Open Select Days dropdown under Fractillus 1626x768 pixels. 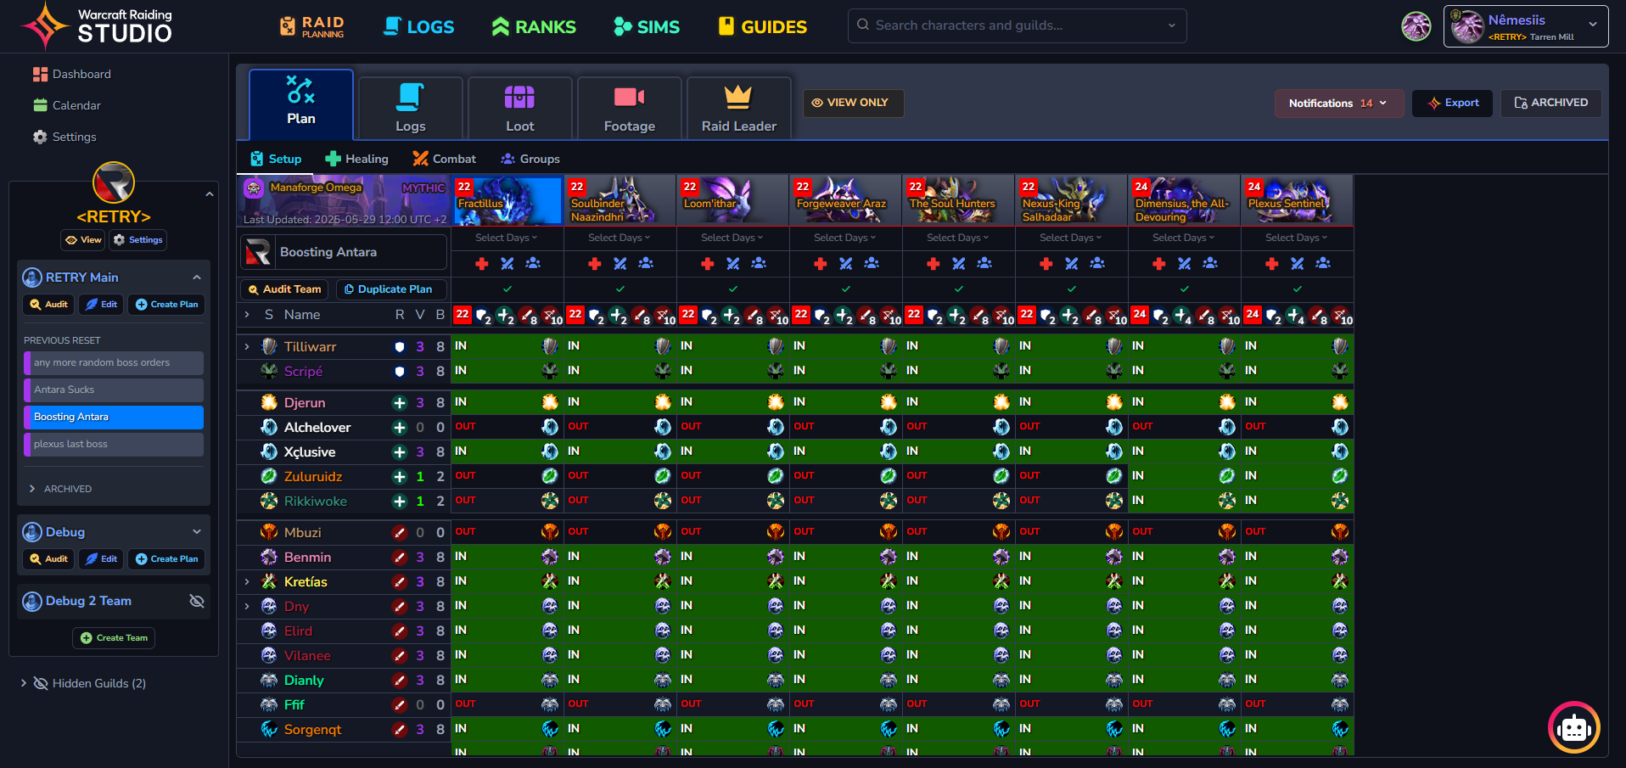pyautogui.click(x=506, y=238)
